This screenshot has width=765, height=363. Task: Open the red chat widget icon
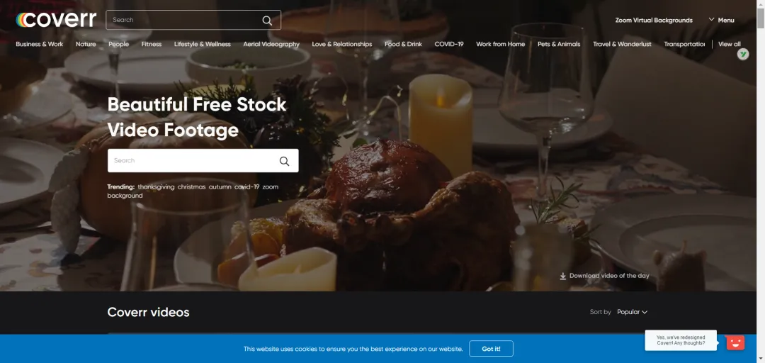tap(735, 342)
